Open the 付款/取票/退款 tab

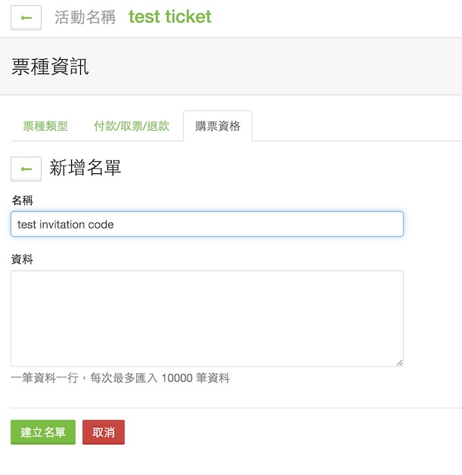132,126
